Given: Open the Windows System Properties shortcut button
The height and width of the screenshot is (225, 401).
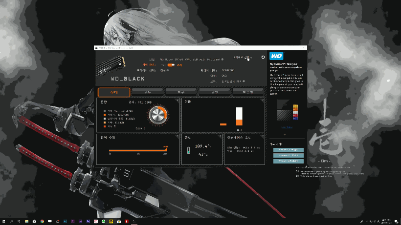Looking at the screenshot, I should [288, 155].
